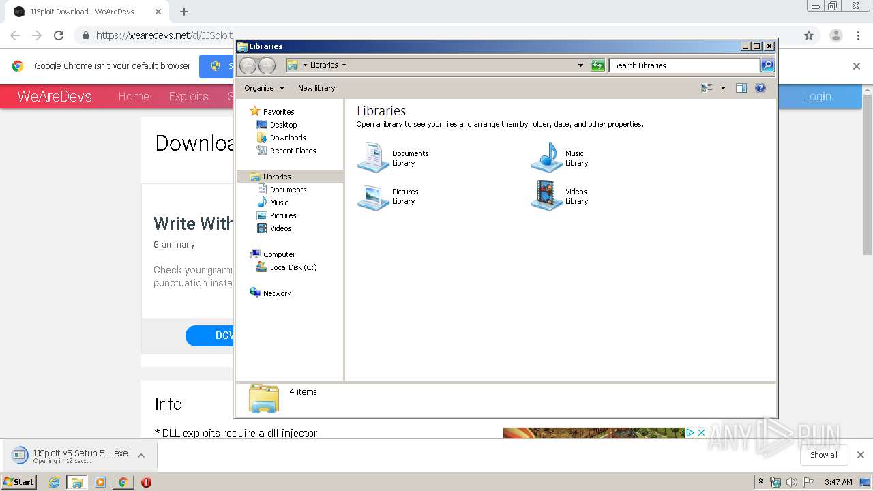
Task: Open the Home link on WeAreDevs
Action: click(x=134, y=96)
